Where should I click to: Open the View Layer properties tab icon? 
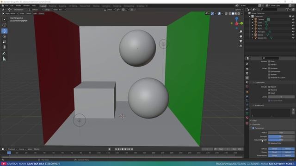tap(247, 78)
